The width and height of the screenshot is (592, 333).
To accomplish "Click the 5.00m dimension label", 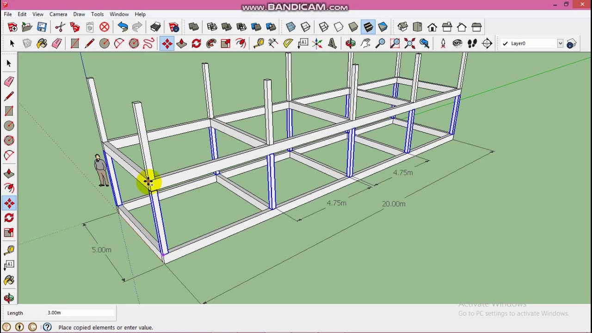I will tap(101, 250).
